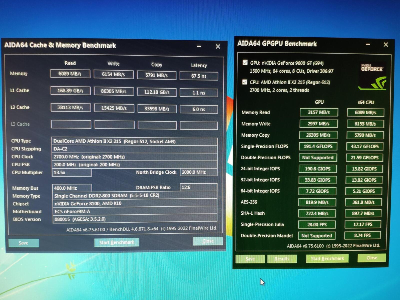This screenshot has width=400, height=300.
Task: Select x64 CPU Memory Write value 6153 MB/s
Action: 365,124
